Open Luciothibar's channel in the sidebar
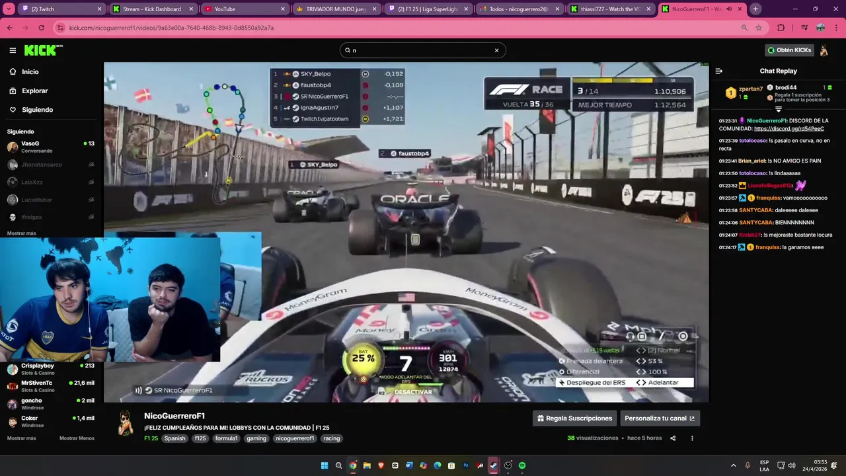Viewport: 846px width, 476px height. click(x=50, y=200)
